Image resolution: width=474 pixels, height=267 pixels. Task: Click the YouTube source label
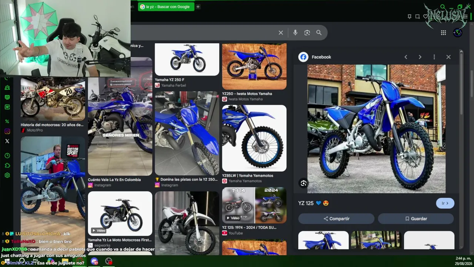[x=236, y=233]
